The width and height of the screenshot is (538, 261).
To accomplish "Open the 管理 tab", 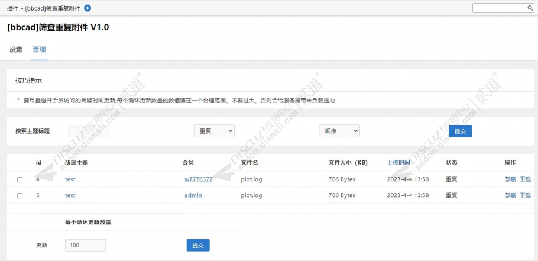I will (x=39, y=50).
